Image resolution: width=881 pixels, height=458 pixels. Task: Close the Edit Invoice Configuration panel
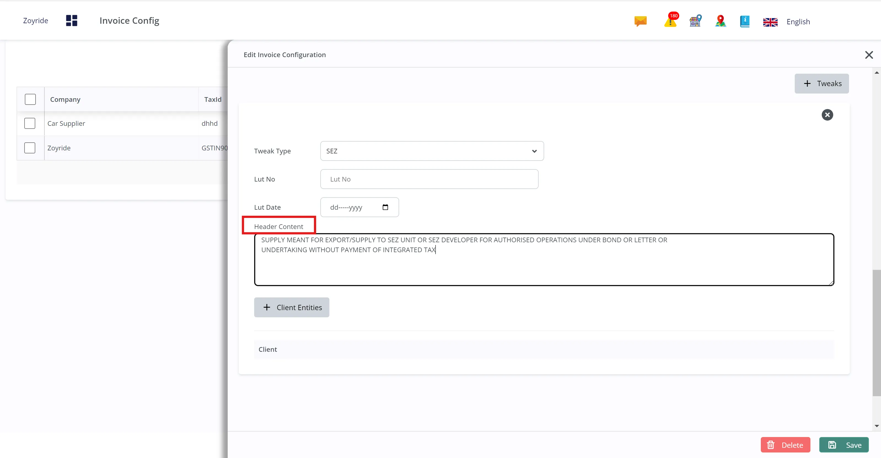869,55
